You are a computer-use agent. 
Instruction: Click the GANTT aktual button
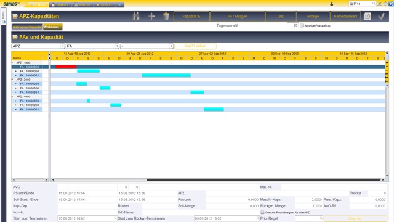[x=195, y=46]
